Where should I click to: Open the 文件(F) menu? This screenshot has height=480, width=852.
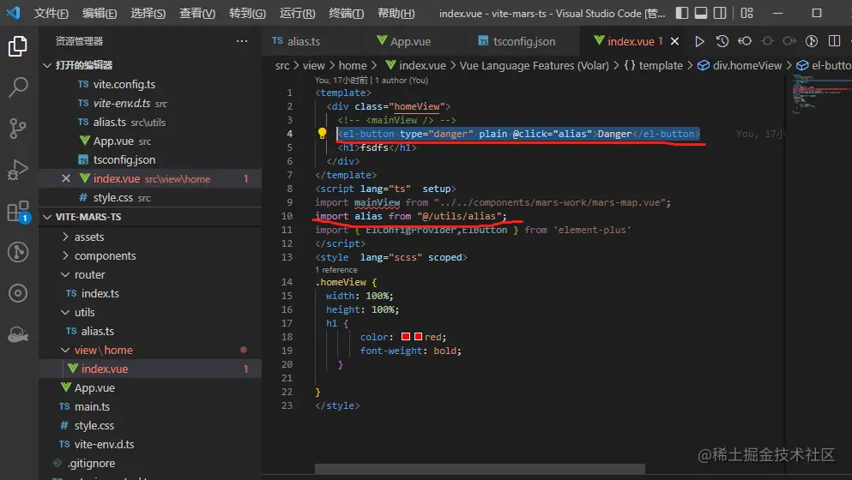[51, 13]
